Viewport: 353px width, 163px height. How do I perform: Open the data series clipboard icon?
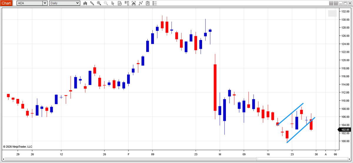[148, 3]
